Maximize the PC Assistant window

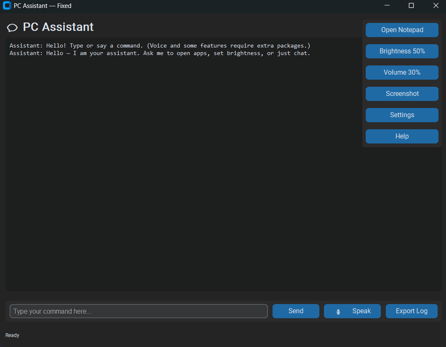click(x=411, y=5)
